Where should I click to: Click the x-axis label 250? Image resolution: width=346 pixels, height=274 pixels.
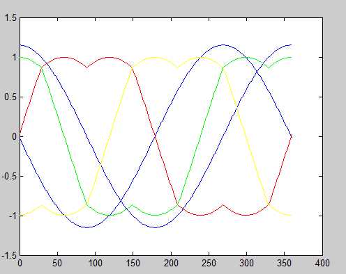(209, 263)
